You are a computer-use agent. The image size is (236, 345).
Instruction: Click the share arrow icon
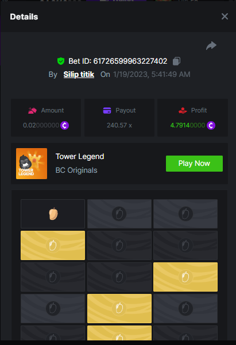[x=211, y=46]
